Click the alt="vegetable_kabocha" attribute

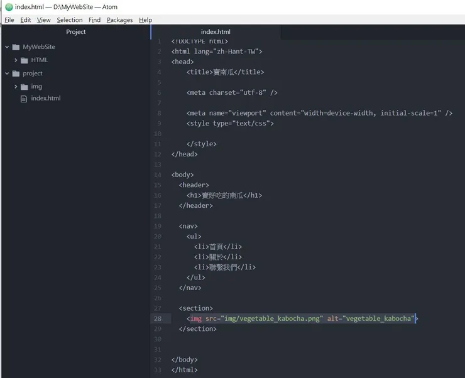371,318
